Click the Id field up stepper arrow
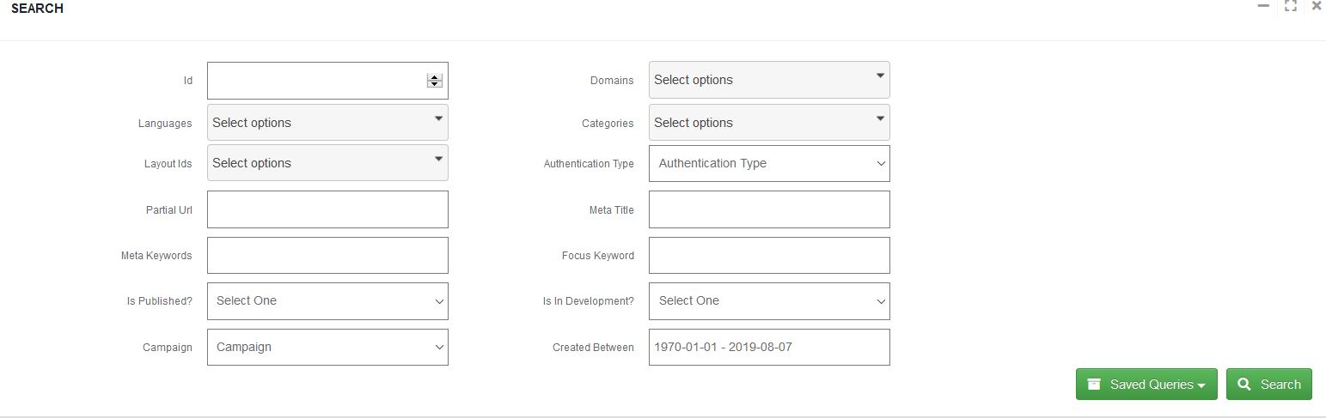This screenshot has height=418, width=1326. click(x=435, y=77)
